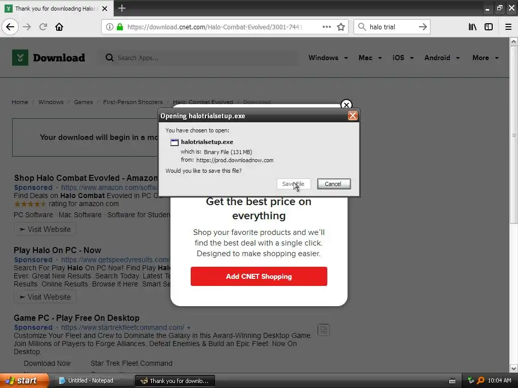This screenshot has height=388, width=518.
Task: Click the page scrollbar down arrow
Action: pyautogui.click(x=513, y=368)
